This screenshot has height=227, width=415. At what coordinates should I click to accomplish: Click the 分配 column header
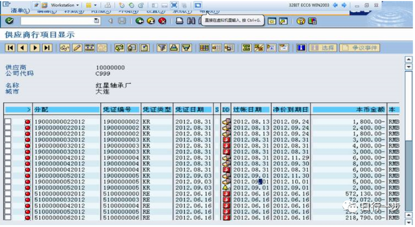[x=67, y=110]
